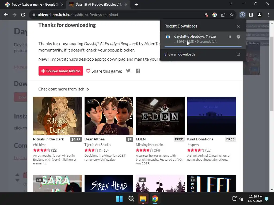Open the taskbar volume muted icon

(241, 199)
